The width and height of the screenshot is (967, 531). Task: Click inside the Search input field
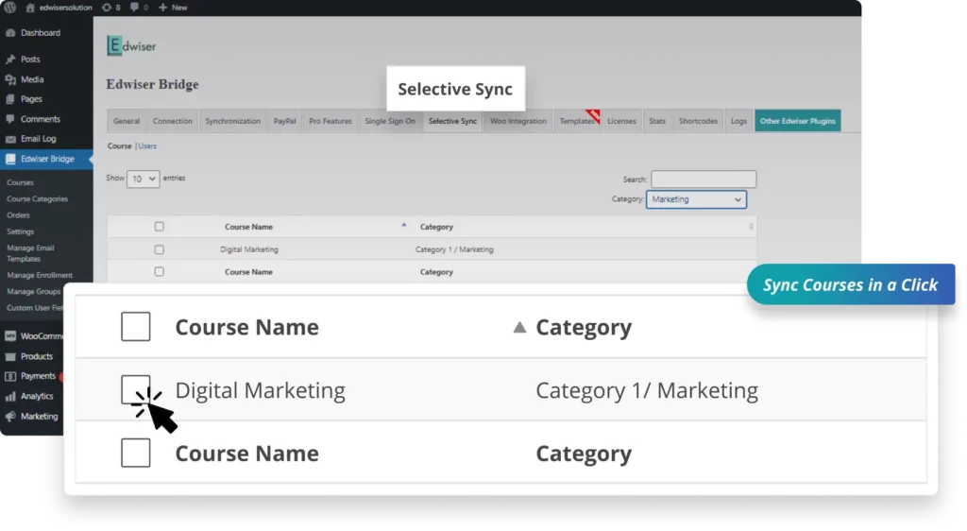704,179
